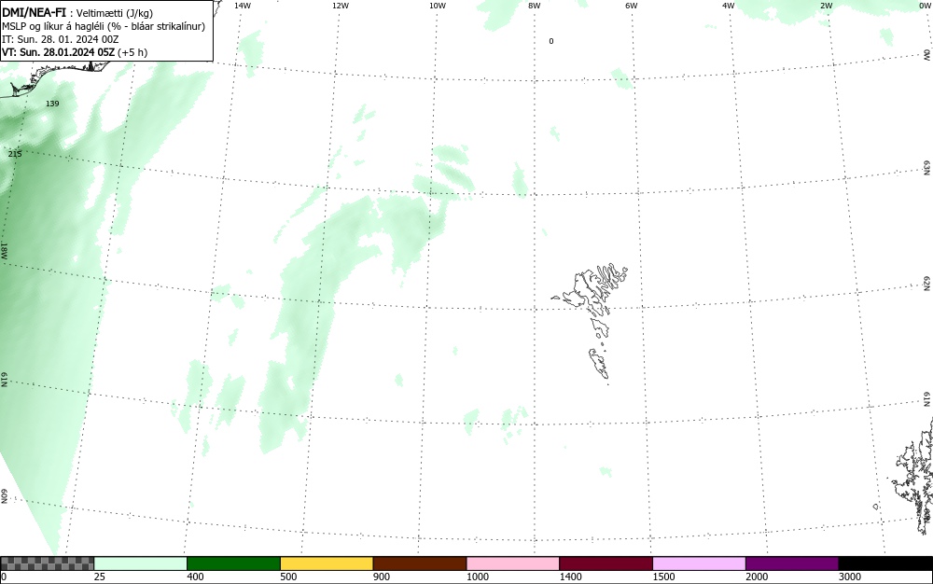This screenshot has height=584, width=933.
Task: Click the MSLP og líkur á hagléli line
Action: point(104,26)
